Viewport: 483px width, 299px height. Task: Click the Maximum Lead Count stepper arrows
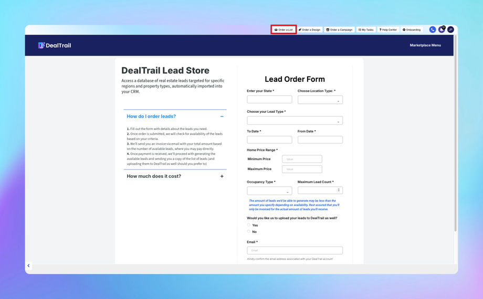(339, 190)
